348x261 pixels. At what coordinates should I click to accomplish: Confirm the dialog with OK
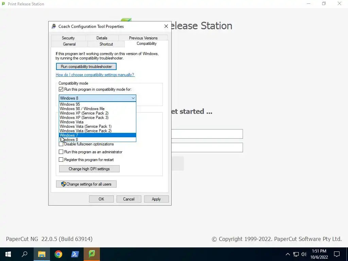coord(101,199)
